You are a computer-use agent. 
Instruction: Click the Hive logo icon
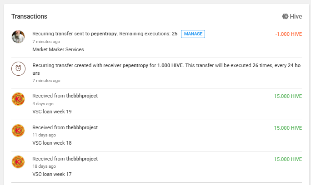(285, 16)
